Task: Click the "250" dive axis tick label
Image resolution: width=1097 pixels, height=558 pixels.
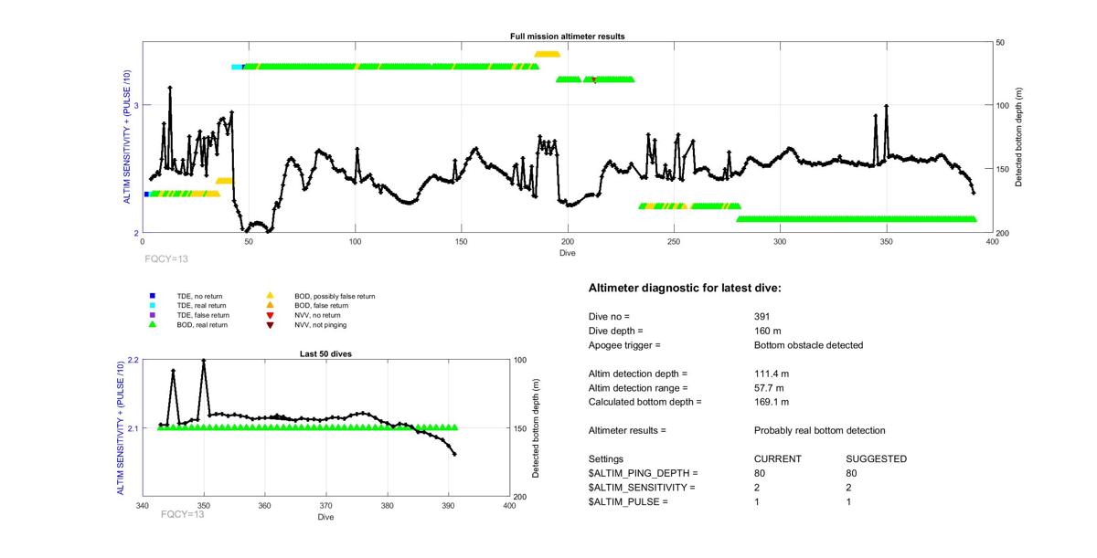Action: click(x=674, y=242)
